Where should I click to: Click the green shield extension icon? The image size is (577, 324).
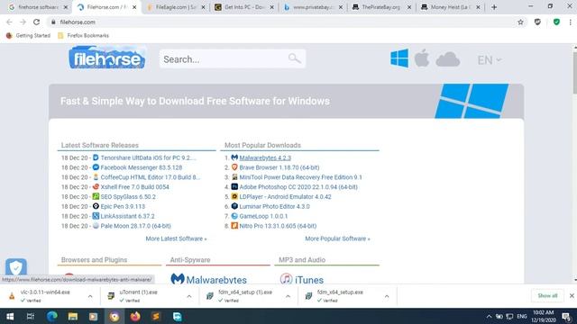click(556, 22)
